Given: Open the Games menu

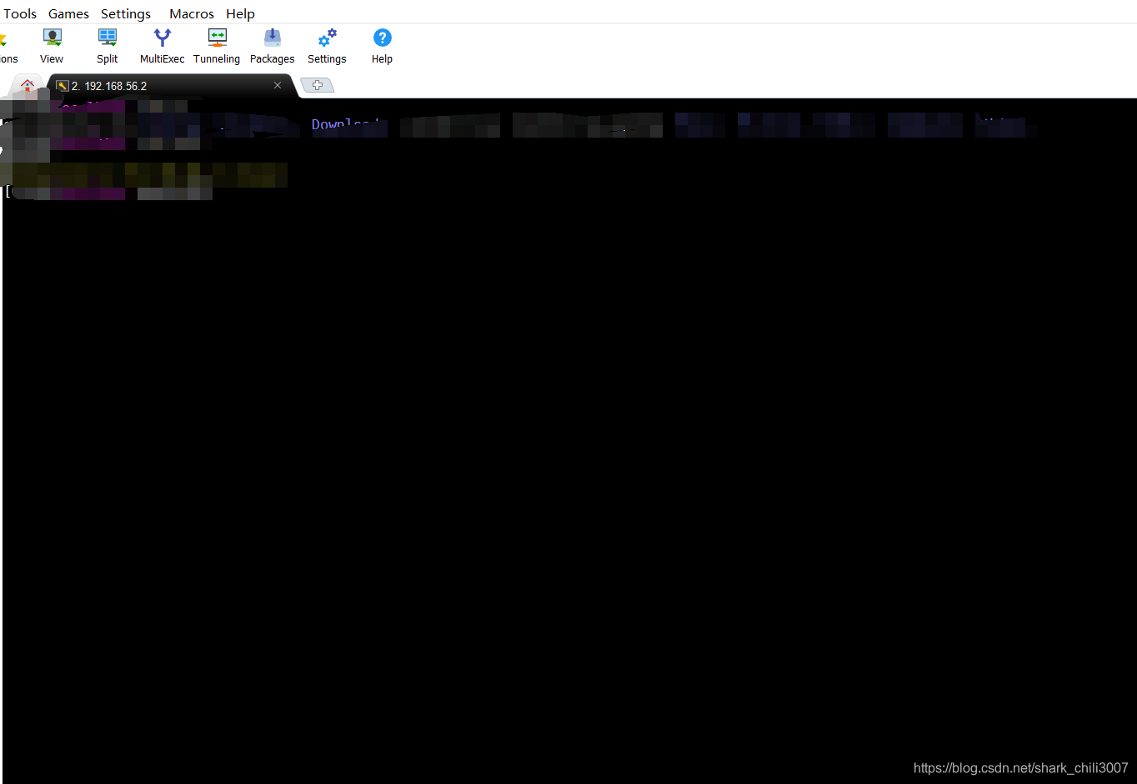Looking at the screenshot, I should point(68,13).
